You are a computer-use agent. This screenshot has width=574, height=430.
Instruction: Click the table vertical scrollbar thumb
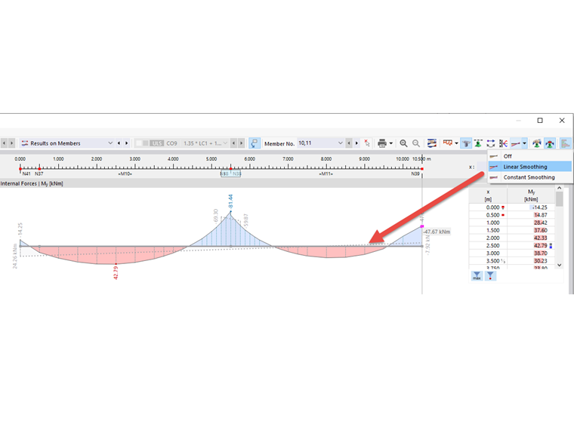pyautogui.click(x=560, y=199)
